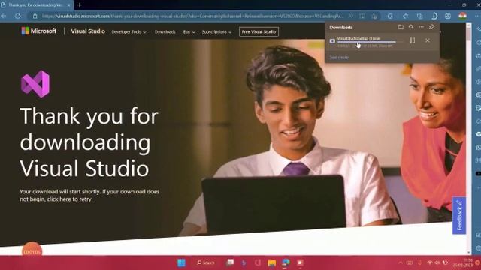Select the 'Thank you for downloading' browser tab
The height and width of the screenshot is (270, 481).
coord(36,5)
